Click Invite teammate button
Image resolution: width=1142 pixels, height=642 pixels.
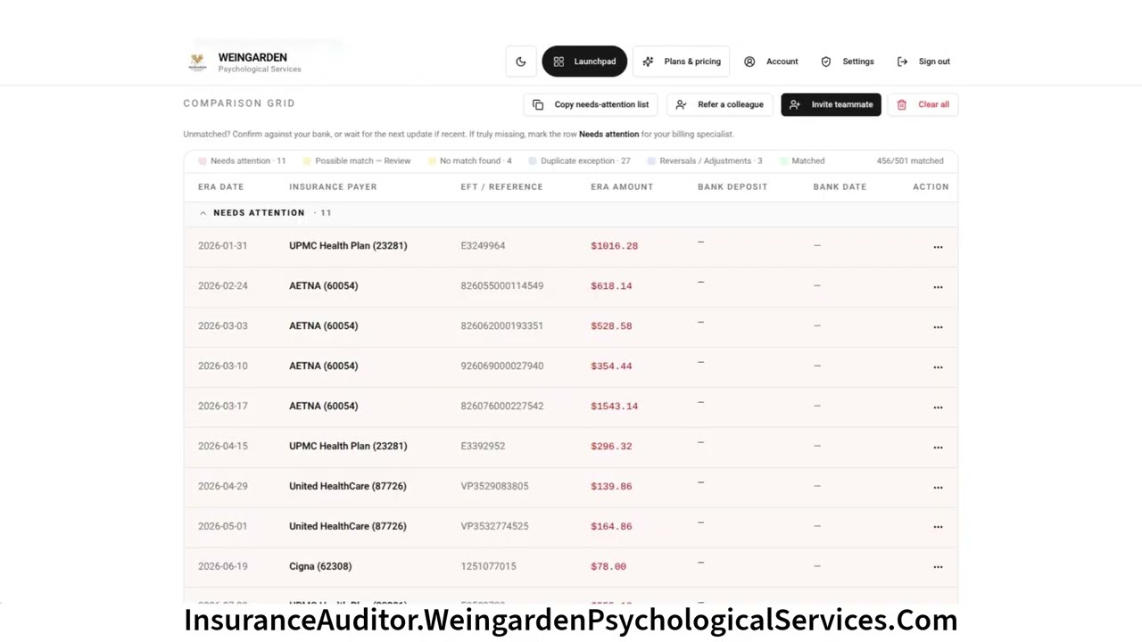[831, 104]
